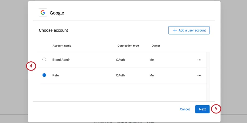Click OAuth in the Brand Admin row
Image resolution: width=247 pixels, height=123 pixels.
tap(120, 60)
